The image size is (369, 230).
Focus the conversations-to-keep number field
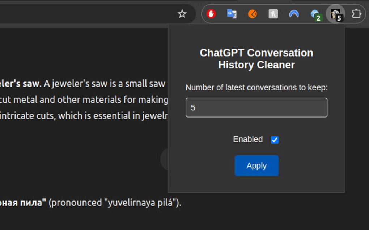click(256, 107)
